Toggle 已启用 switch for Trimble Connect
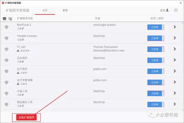 (156, 38)
